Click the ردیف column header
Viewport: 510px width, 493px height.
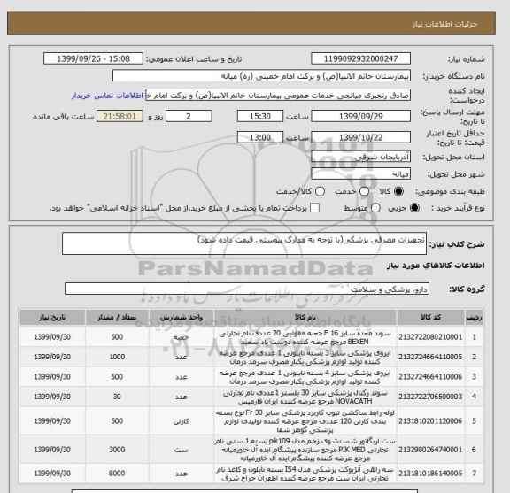(475, 318)
